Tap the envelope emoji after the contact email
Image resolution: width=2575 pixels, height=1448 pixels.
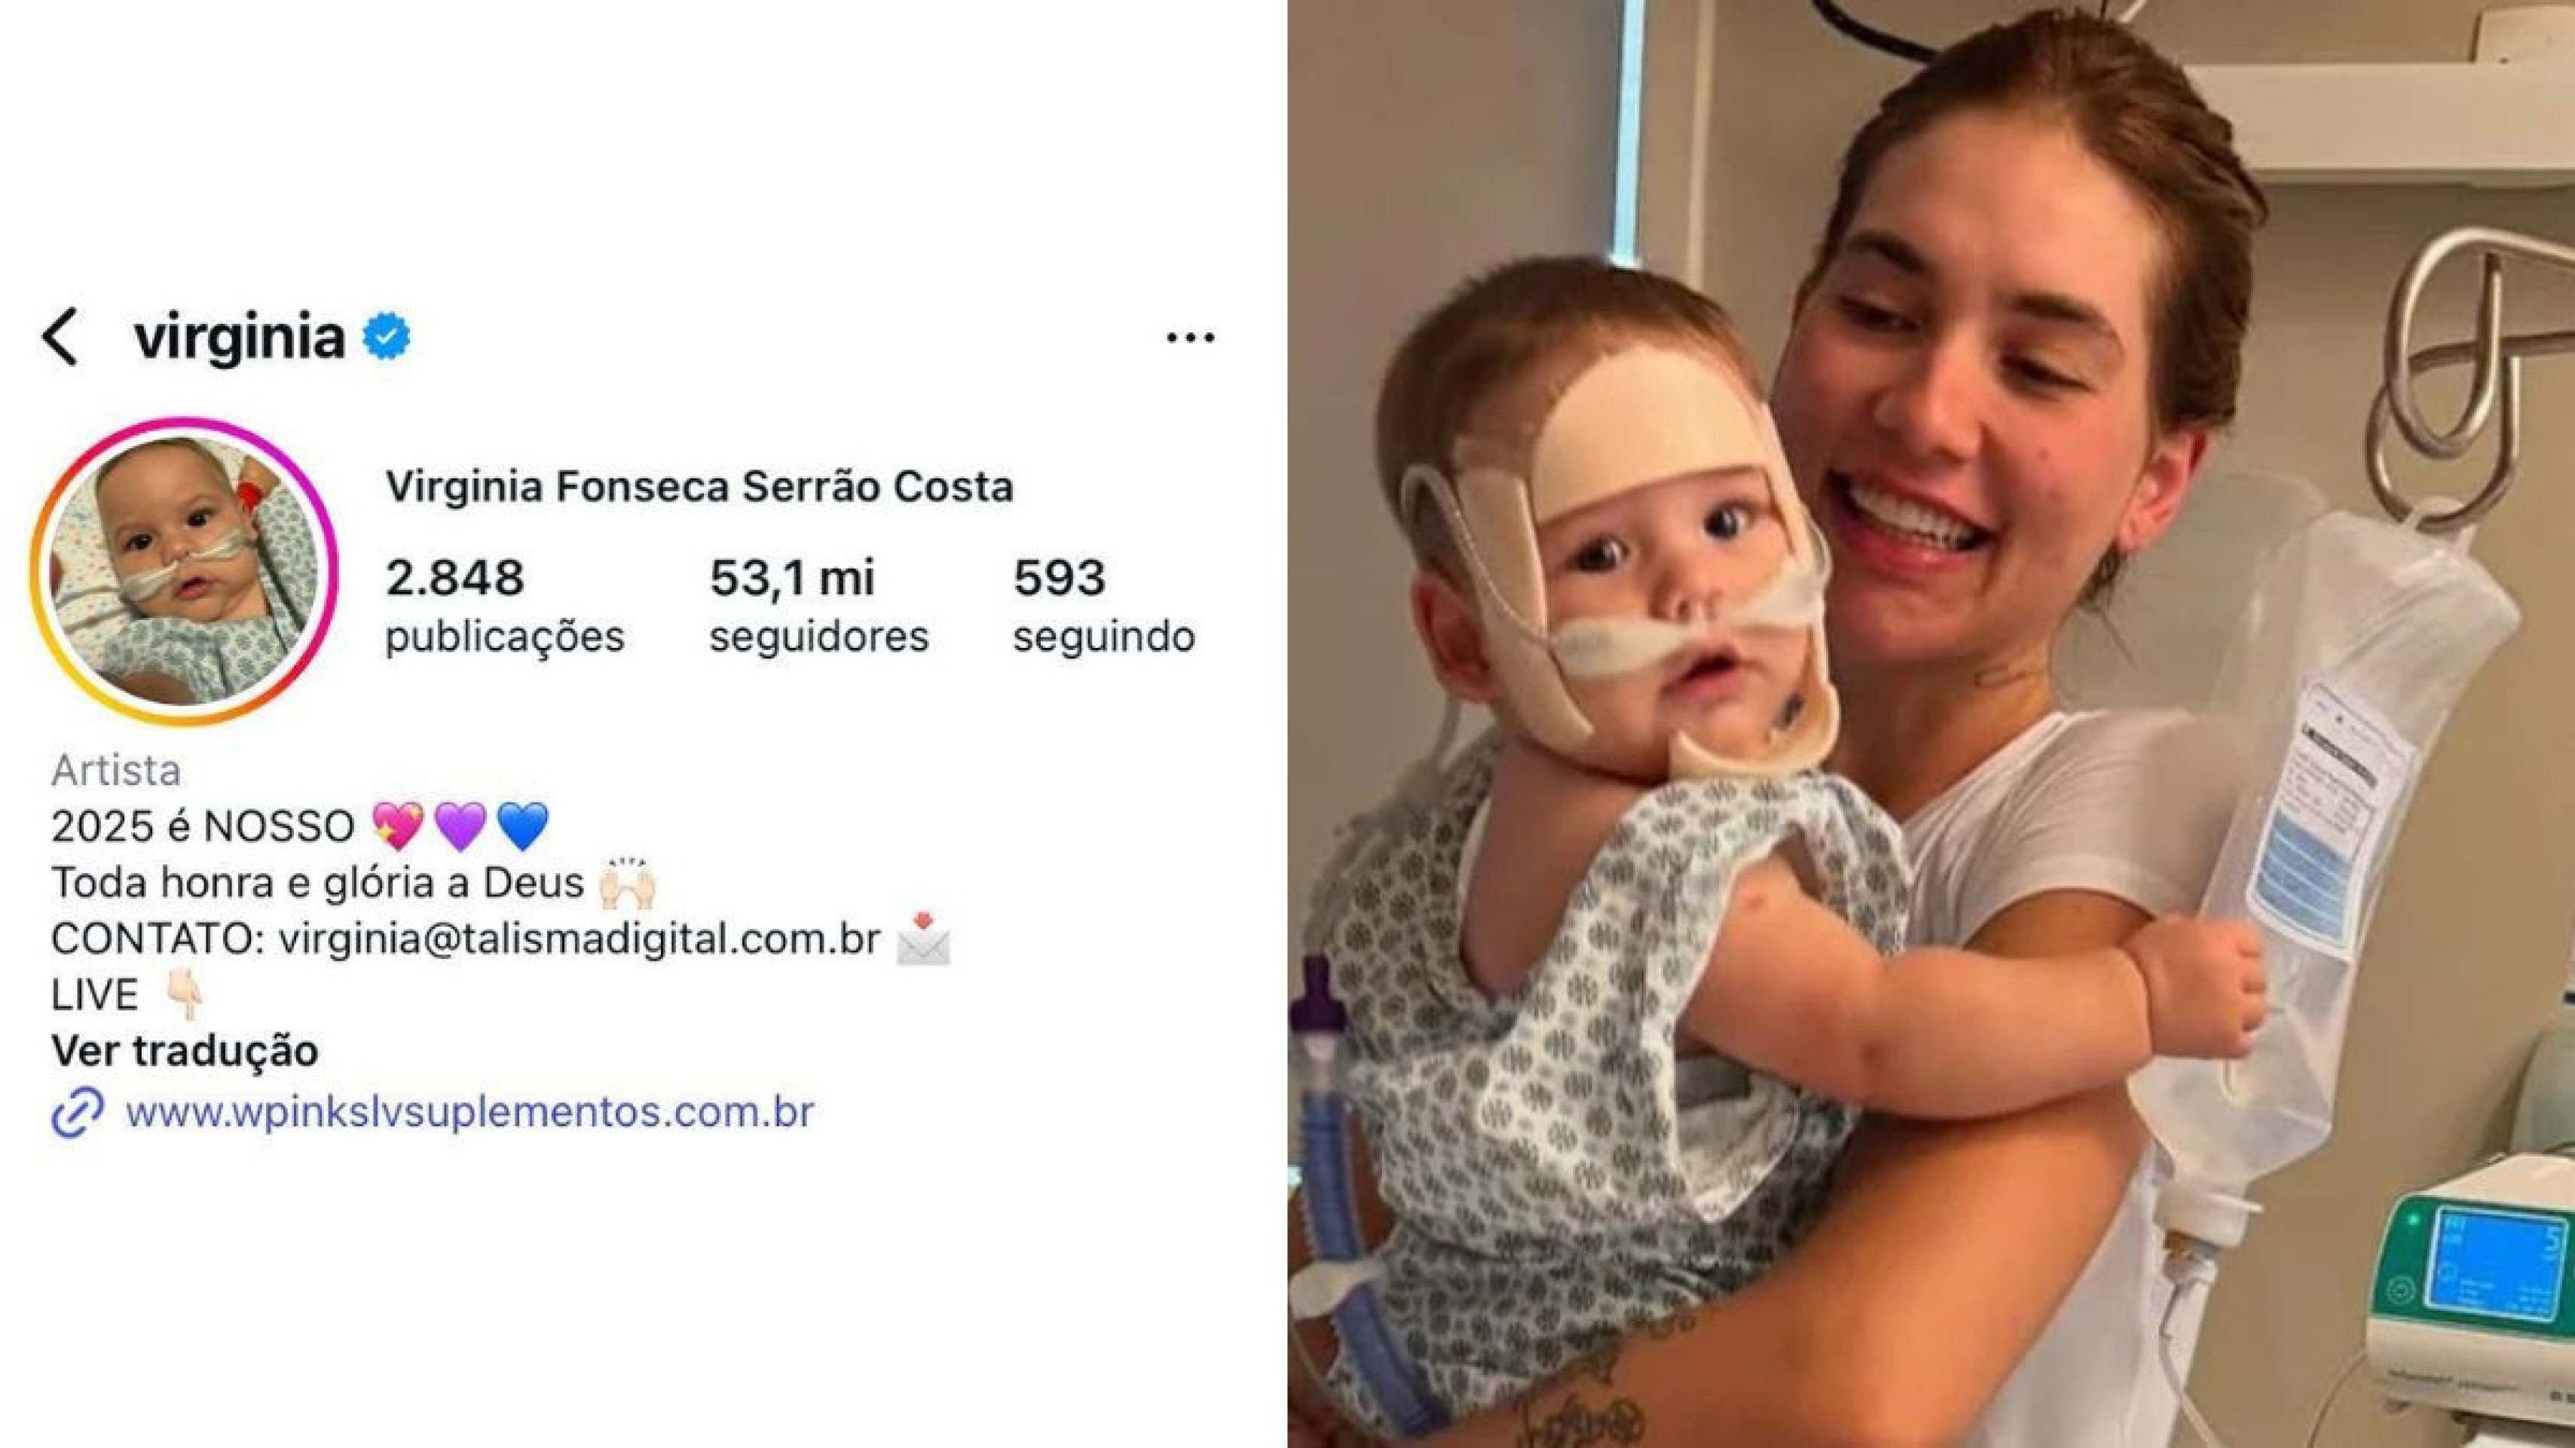[x=922, y=939]
